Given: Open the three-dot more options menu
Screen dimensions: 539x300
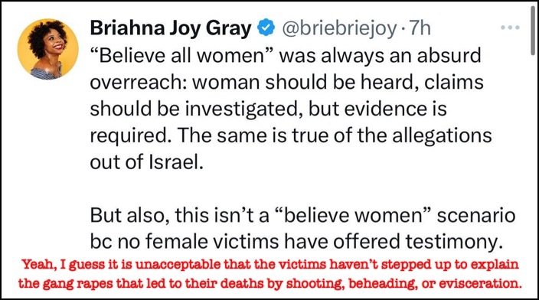Looking at the screenshot, I should point(510,28).
